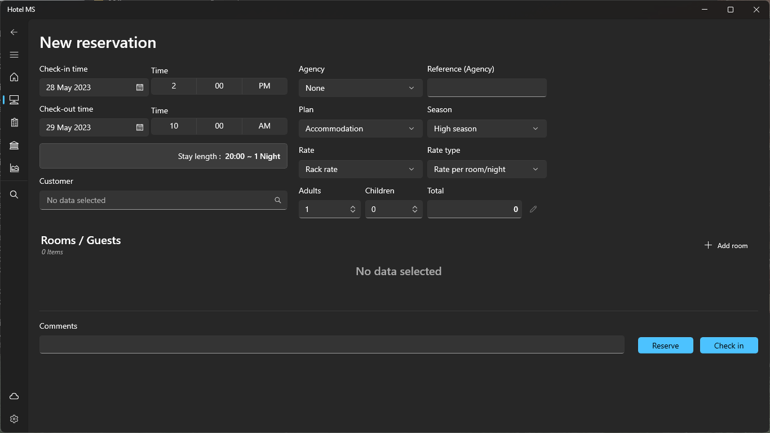The height and width of the screenshot is (433, 770).
Task: Click the Reserve button
Action: [x=665, y=346]
